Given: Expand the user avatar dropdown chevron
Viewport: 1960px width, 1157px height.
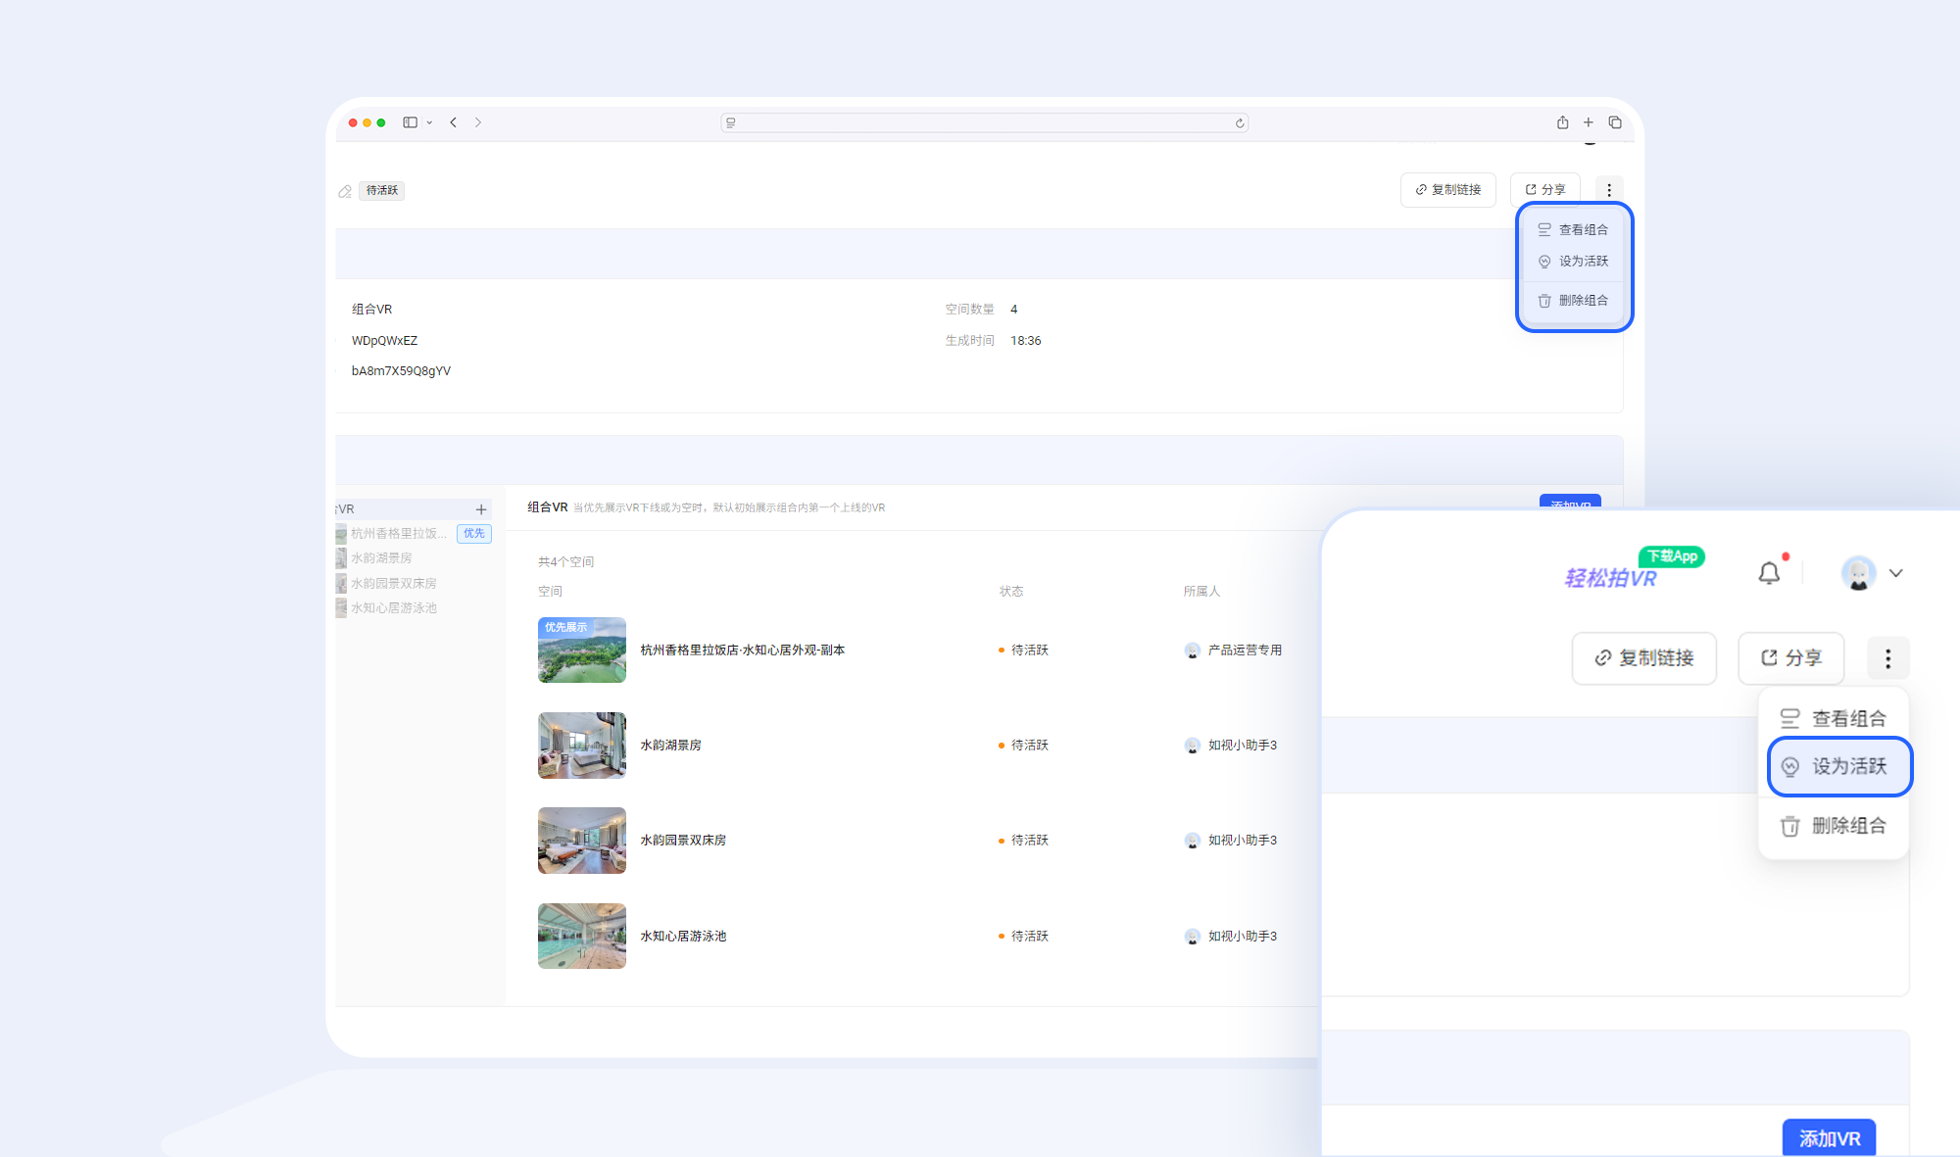Looking at the screenshot, I should tap(1896, 573).
